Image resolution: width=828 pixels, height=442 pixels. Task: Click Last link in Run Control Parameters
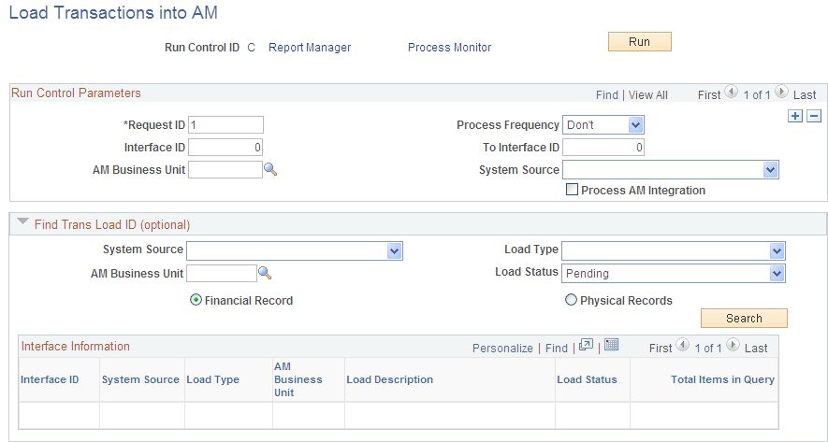[x=805, y=95]
